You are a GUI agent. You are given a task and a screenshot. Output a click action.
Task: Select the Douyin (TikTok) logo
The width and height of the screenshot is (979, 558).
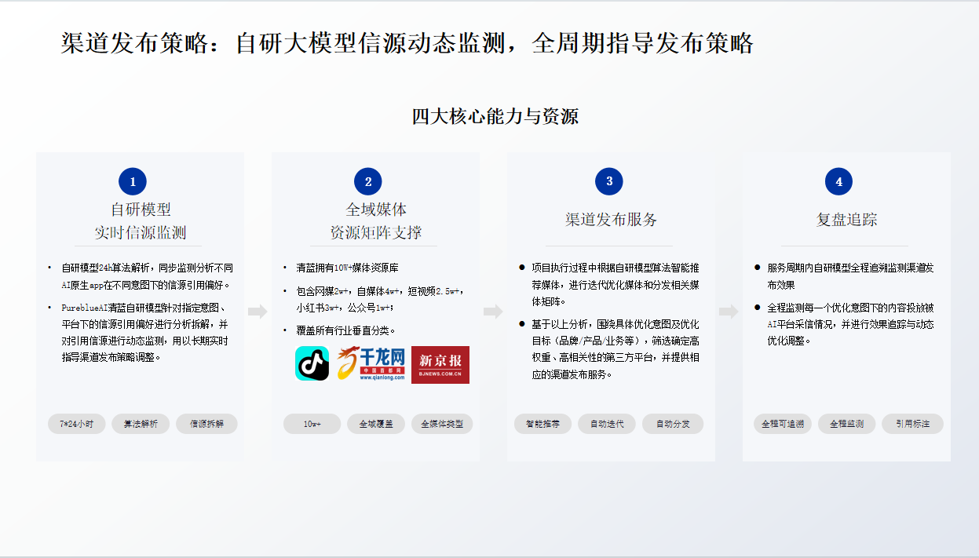click(x=312, y=364)
